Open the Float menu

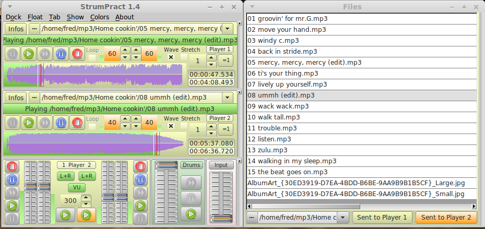pos(36,17)
